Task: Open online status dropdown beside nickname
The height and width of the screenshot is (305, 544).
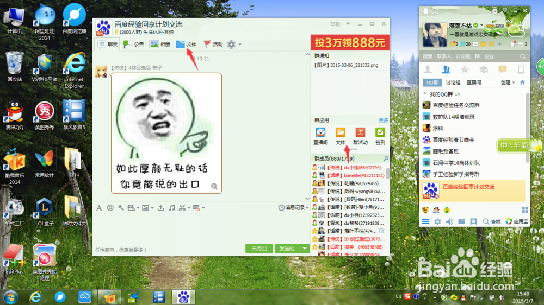Action: pos(481,25)
